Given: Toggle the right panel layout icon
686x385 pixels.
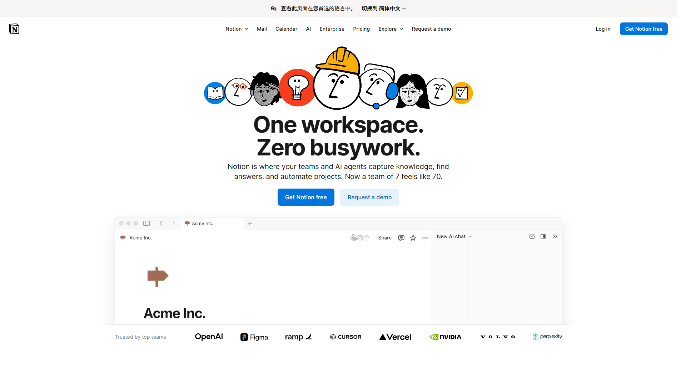Looking at the screenshot, I should 543,236.
